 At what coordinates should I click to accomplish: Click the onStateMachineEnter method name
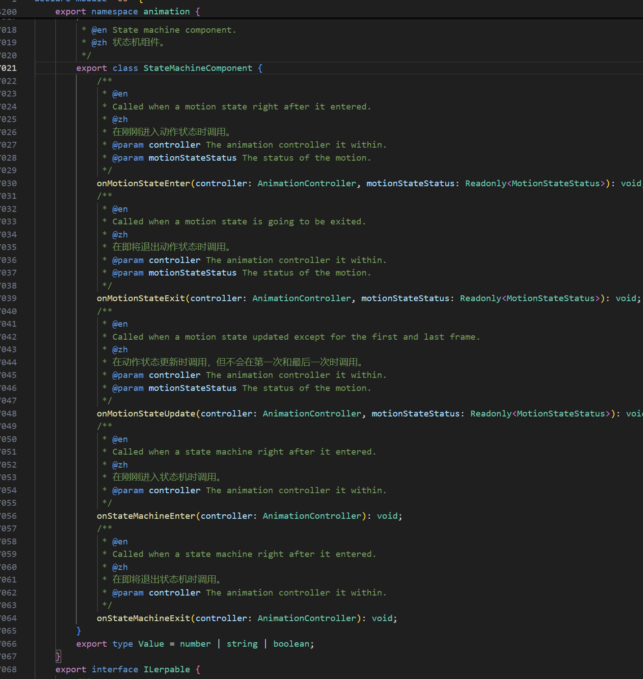(146, 516)
